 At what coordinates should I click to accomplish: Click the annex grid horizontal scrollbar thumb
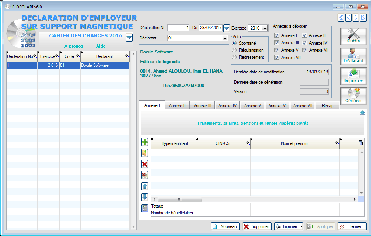coord(180,199)
